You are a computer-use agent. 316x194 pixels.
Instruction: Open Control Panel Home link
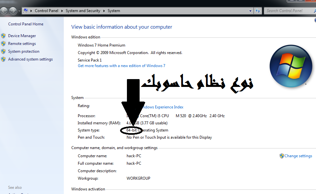tap(26, 24)
